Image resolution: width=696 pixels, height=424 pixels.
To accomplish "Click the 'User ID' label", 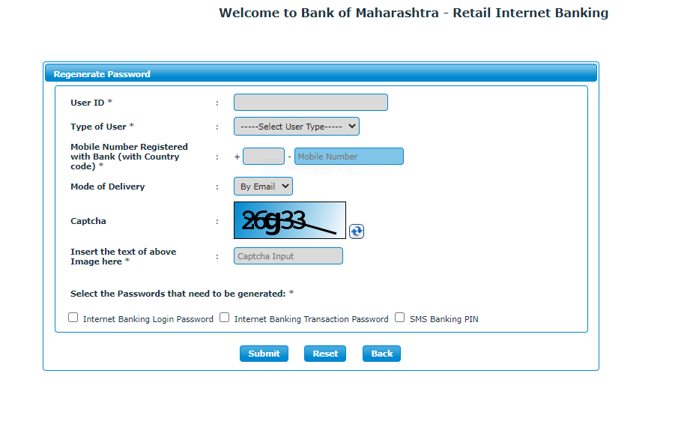I will [91, 103].
